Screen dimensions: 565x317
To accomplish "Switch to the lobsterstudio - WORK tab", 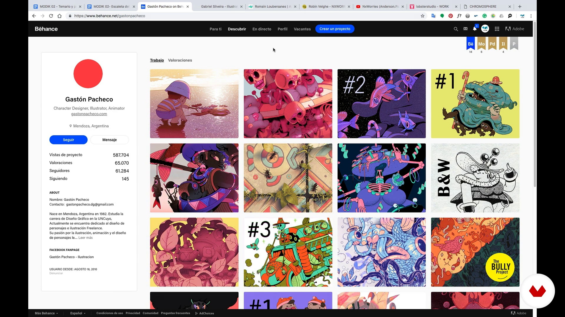I will [433, 6].
